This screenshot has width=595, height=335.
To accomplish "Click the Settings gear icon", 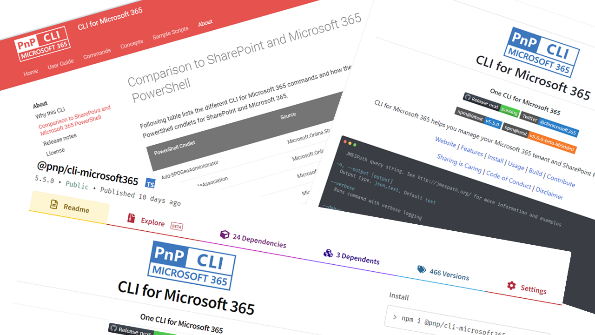I will tap(511, 285).
